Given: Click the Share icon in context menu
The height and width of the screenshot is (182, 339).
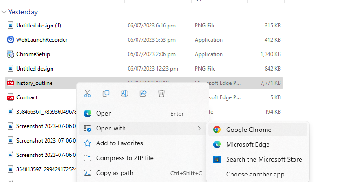Looking at the screenshot, I should [x=143, y=93].
